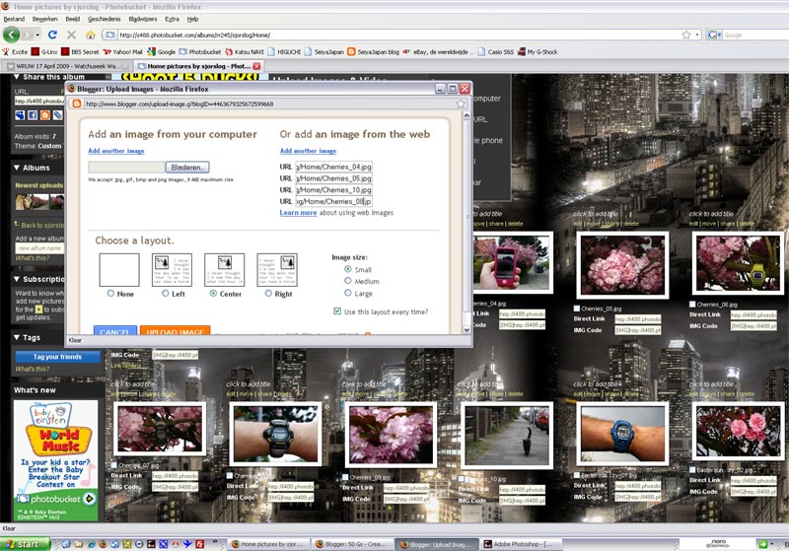Collapse the Share this album section
Image resolution: width=789 pixels, height=551 pixels.
pos(17,77)
